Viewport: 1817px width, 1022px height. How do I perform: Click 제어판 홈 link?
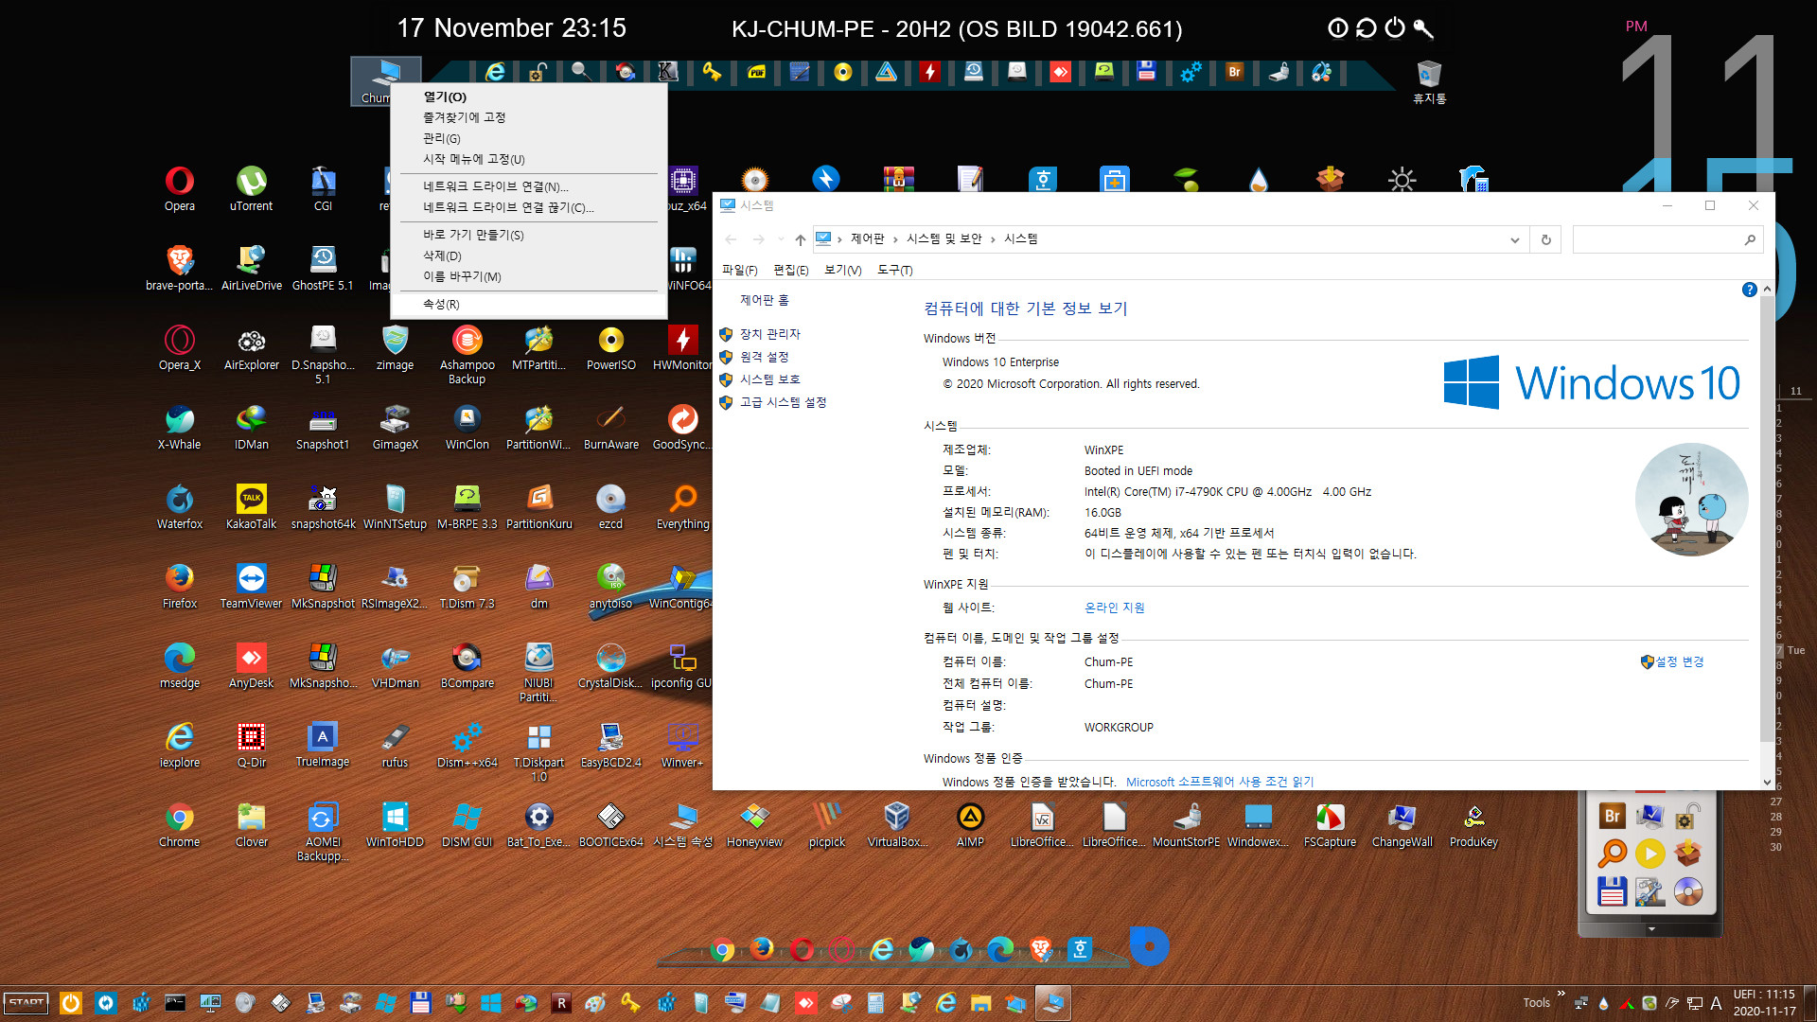click(764, 300)
